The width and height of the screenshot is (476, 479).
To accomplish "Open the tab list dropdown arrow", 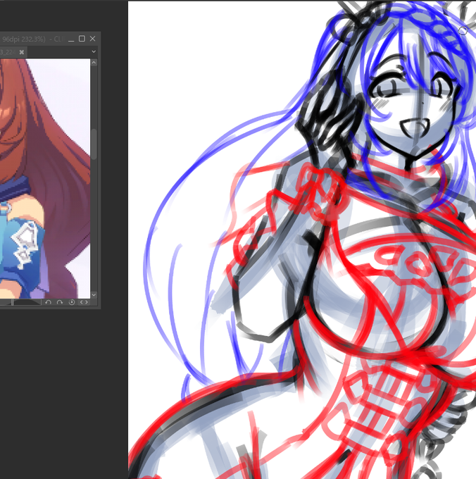I will 94,51.
